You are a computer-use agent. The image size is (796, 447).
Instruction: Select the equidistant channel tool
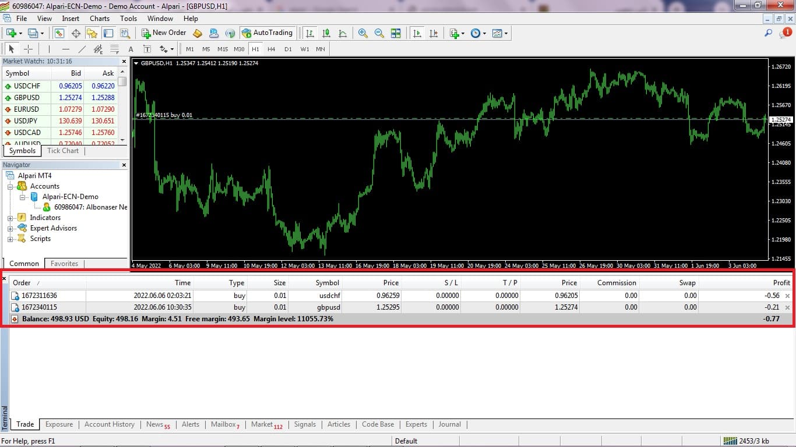(98, 49)
